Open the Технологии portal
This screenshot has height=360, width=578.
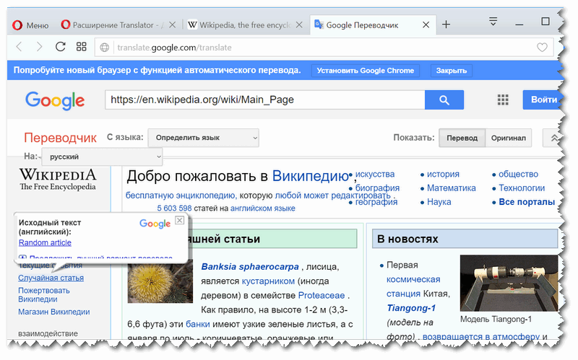pos(522,188)
